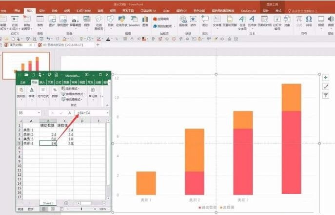Image resolution: width=335 pixels, height=215 pixels.
Task: Select Excel cell 类别 3 in column A
Action: point(31,139)
